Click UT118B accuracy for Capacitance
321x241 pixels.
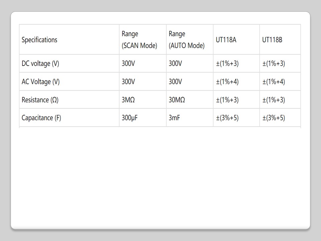tap(274, 118)
